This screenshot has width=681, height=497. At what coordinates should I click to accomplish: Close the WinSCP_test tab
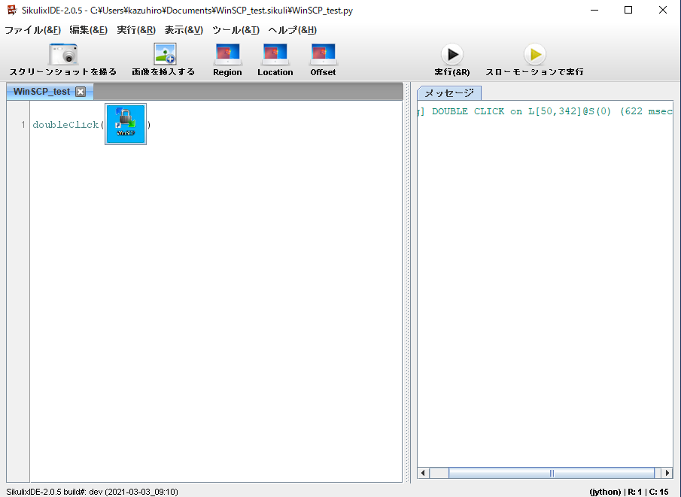coord(81,92)
